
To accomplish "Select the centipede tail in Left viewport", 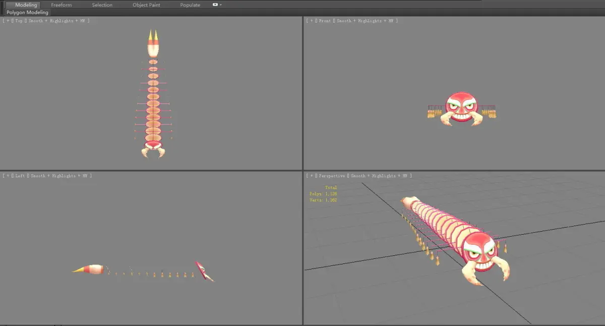I will 89,269.
